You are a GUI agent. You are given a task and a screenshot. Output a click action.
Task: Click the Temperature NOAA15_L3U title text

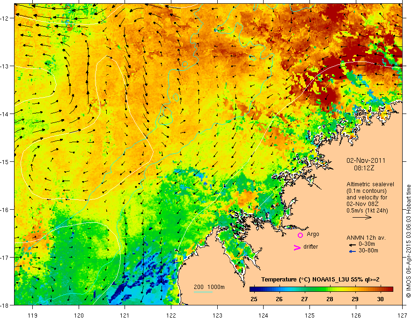coord(320,280)
